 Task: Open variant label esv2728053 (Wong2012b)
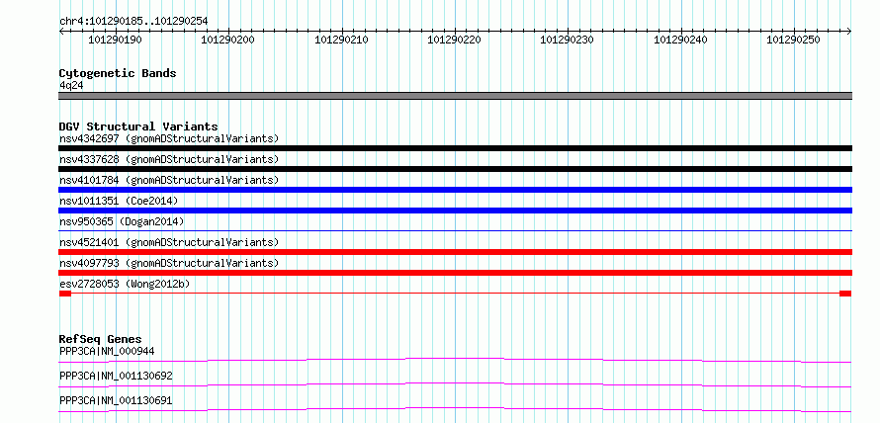coord(125,285)
